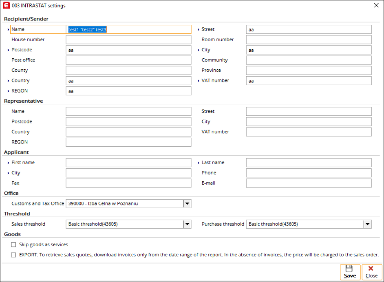Select the County input field

click(128, 70)
